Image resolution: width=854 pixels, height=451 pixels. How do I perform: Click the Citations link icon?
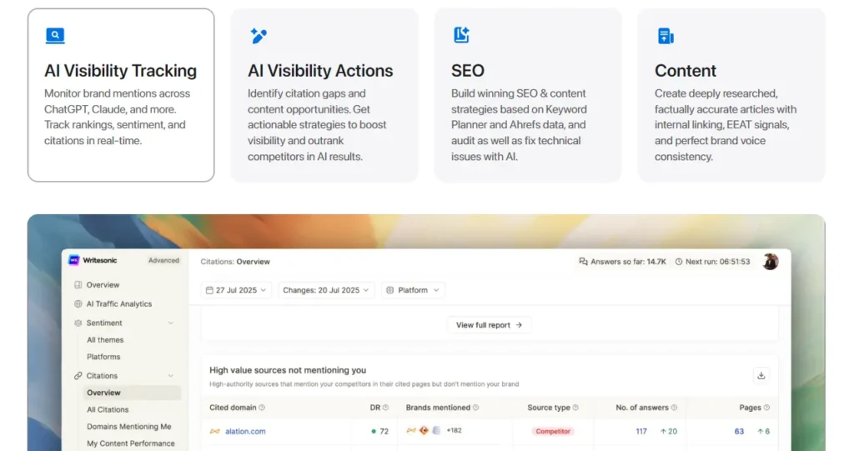[78, 376]
